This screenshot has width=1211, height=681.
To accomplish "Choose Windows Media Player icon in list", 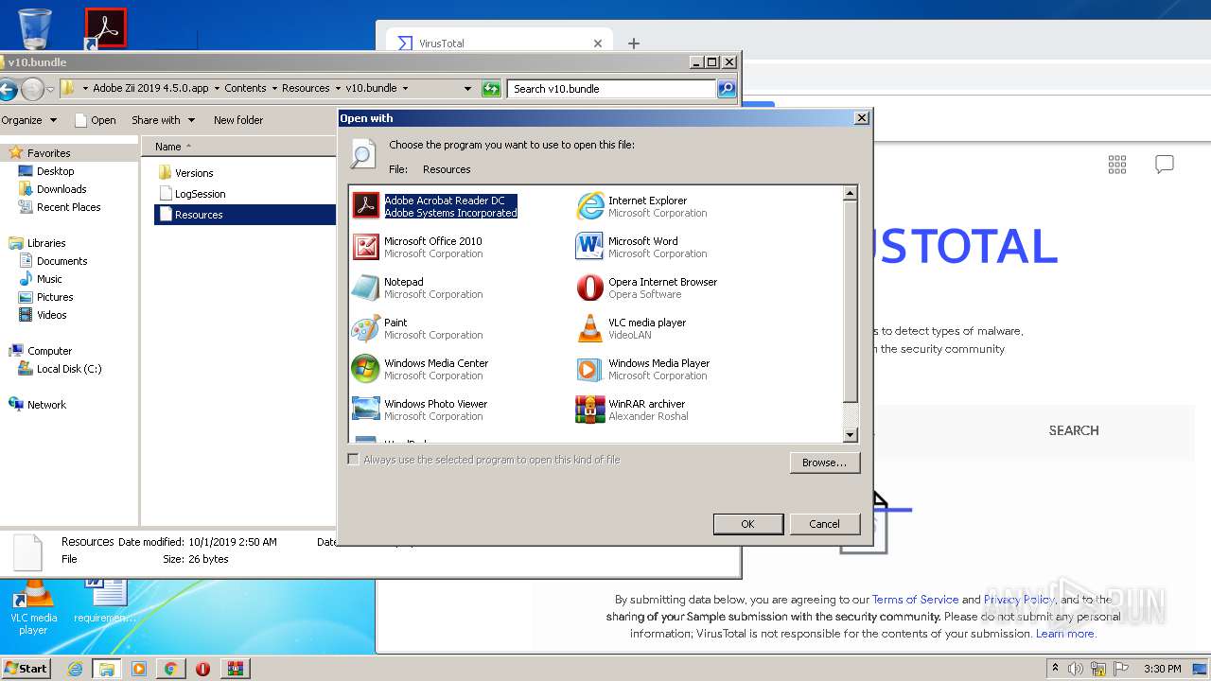I will [x=589, y=368].
